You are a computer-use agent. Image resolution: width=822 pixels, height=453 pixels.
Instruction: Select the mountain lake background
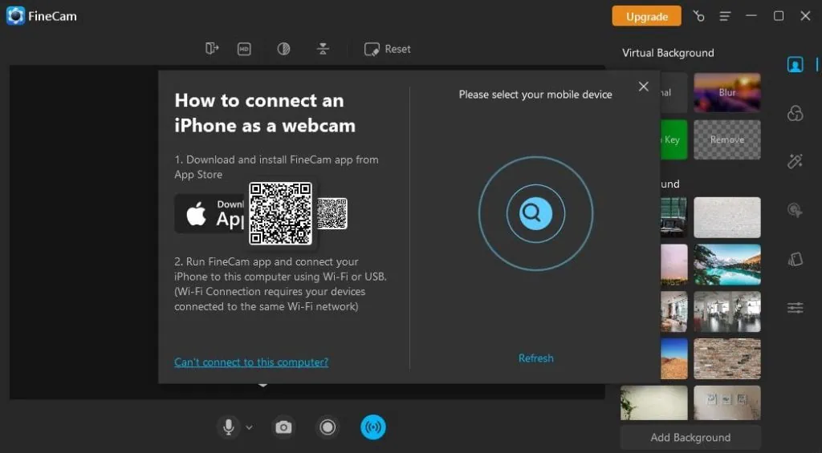pyautogui.click(x=727, y=265)
